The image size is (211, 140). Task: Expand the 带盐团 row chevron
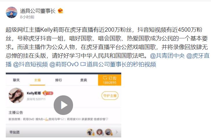click(117, 132)
